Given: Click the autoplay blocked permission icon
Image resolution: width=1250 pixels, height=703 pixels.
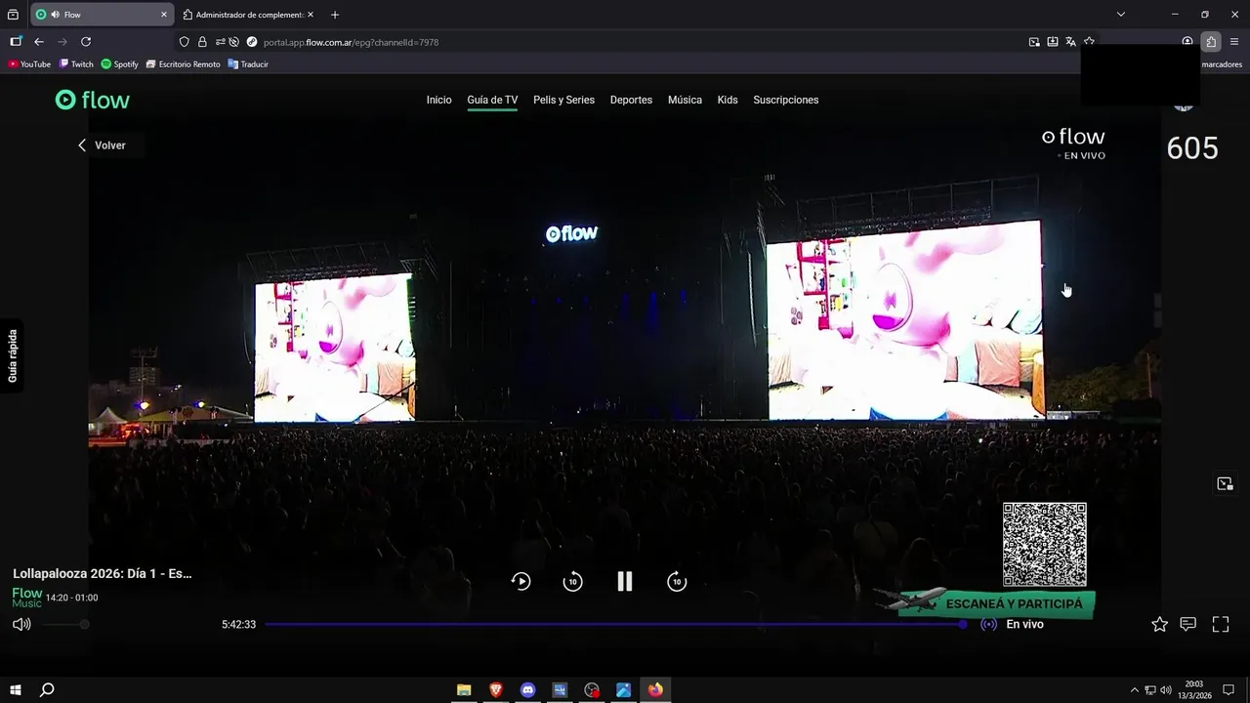Looking at the screenshot, I should (234, 42).
